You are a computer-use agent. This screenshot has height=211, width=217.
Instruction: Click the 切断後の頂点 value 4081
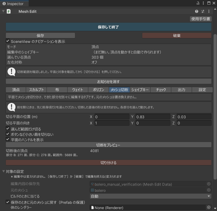94,151
